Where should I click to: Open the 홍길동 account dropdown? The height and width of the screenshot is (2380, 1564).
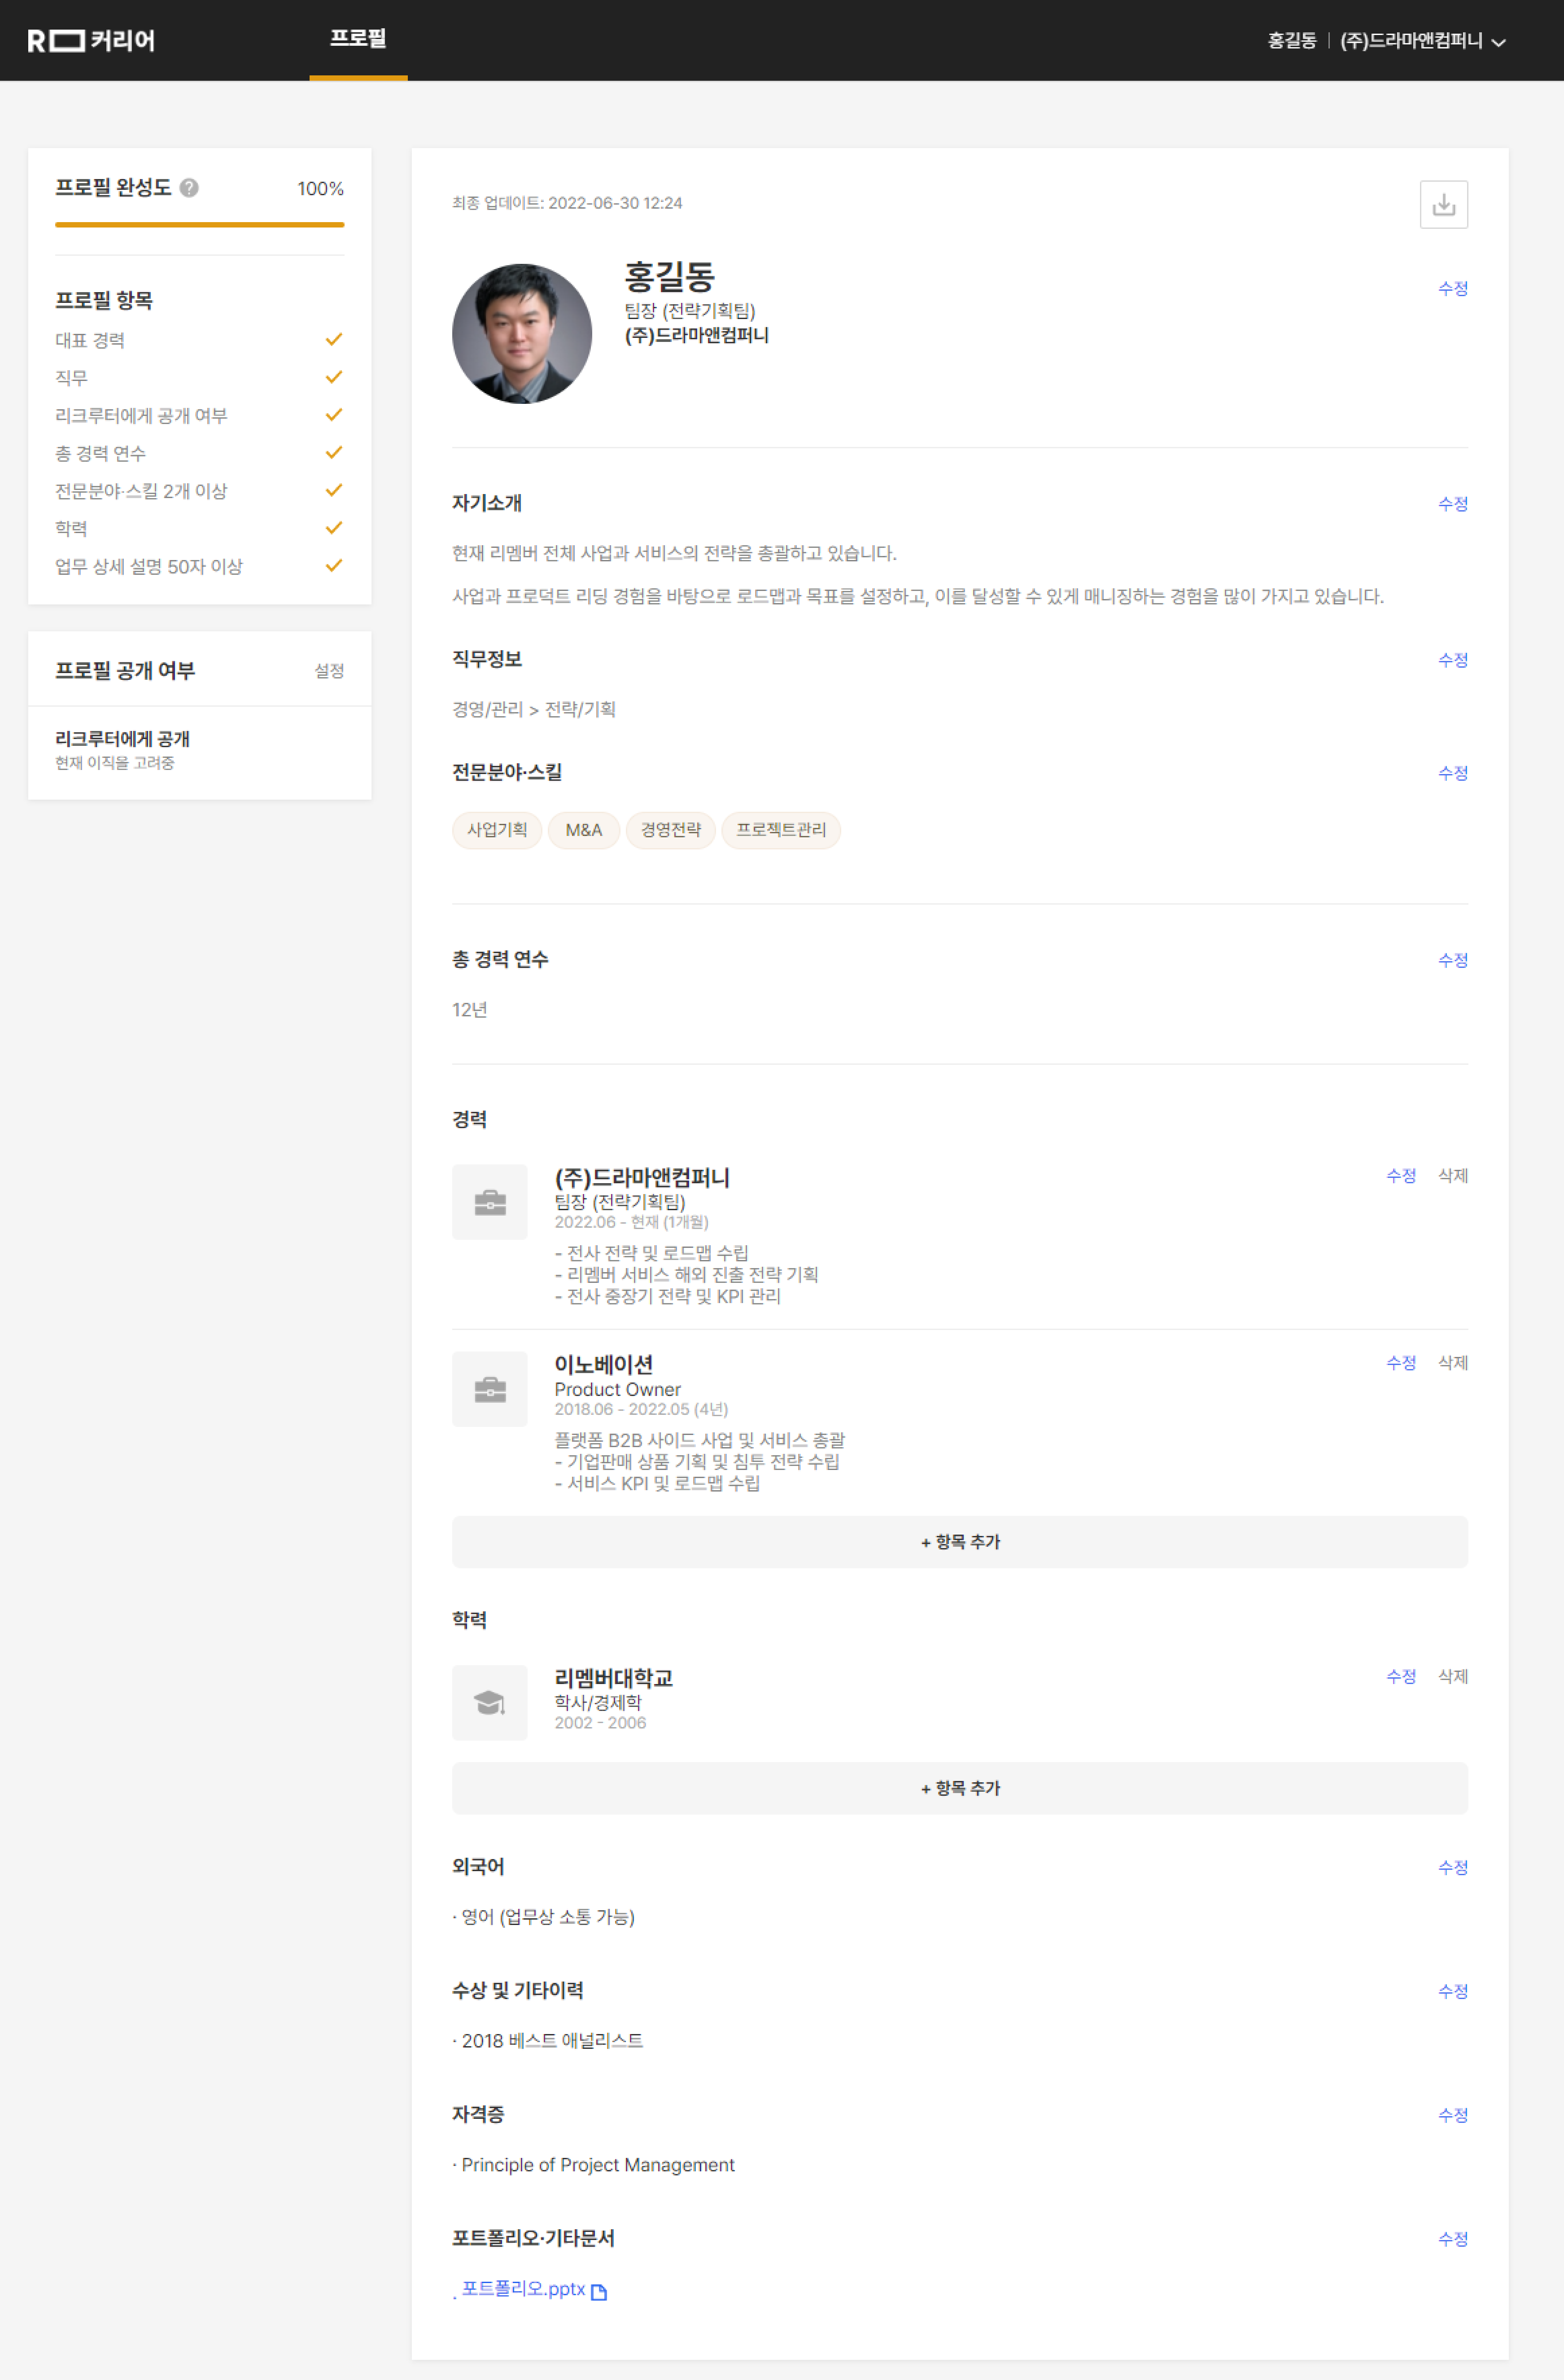tap(1386, 41)
